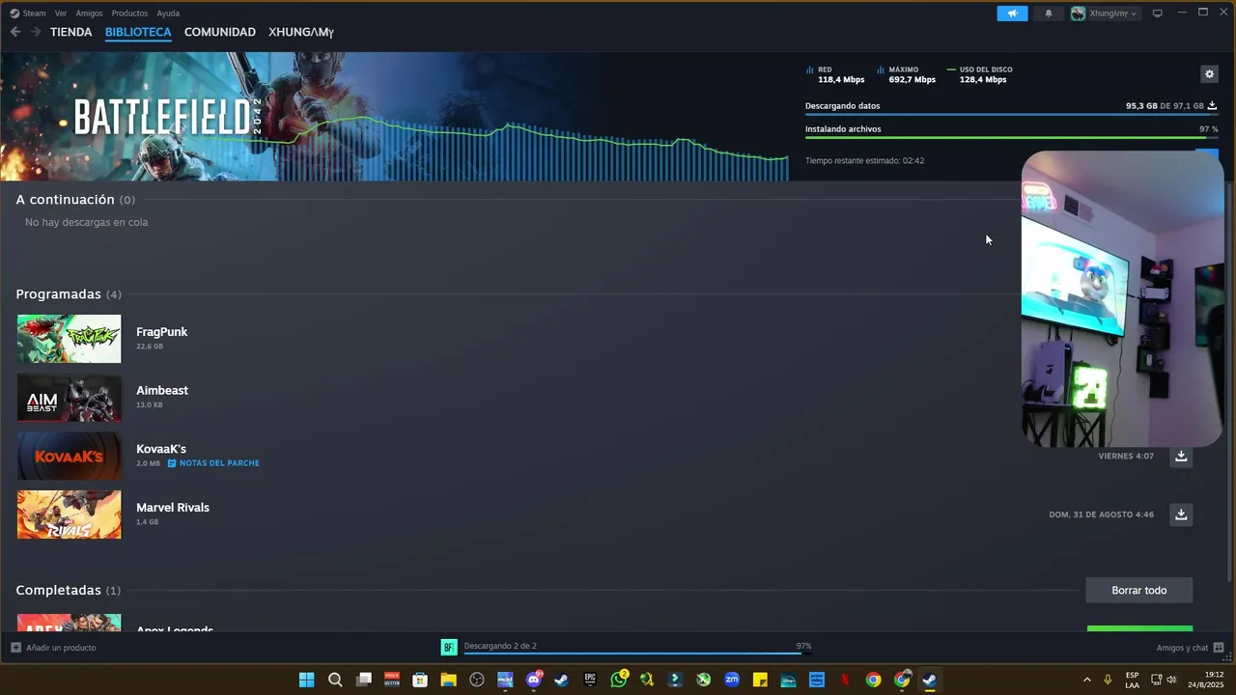Viewport: 1236px width, 695px height.
Task: Start Marvel Rivals scheduled download now
Action: (x=1181, y=514)
